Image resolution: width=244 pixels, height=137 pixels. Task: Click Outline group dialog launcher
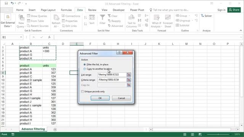pyautogui.click(x=197, y=30)
